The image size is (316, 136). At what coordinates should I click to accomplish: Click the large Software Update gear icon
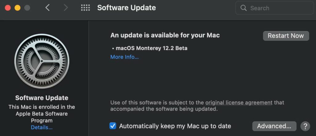(42, 61)
